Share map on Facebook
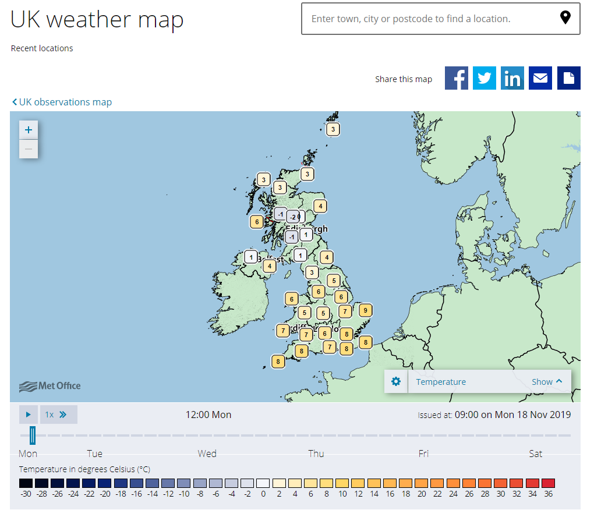 [x=457, y=78]
